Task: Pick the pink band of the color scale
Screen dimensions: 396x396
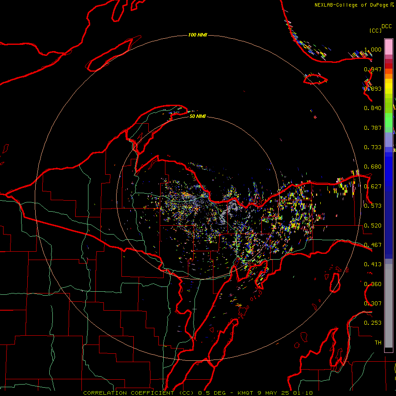Action: [389, 47]
